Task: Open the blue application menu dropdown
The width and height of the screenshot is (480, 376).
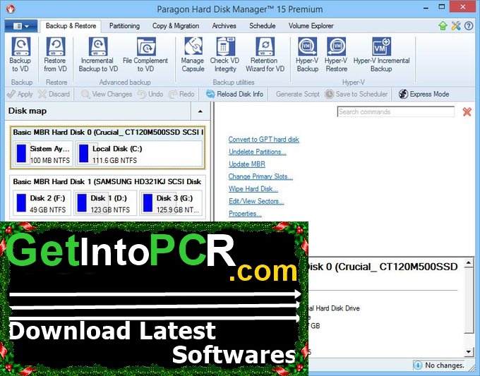Action: pos(20,26)
